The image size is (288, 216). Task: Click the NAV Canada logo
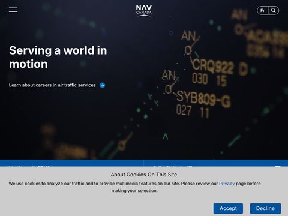coord(144,10)
